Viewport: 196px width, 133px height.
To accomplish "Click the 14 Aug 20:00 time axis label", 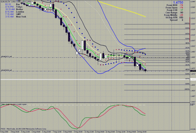I will pyautogui.click(x=142, y=132).
